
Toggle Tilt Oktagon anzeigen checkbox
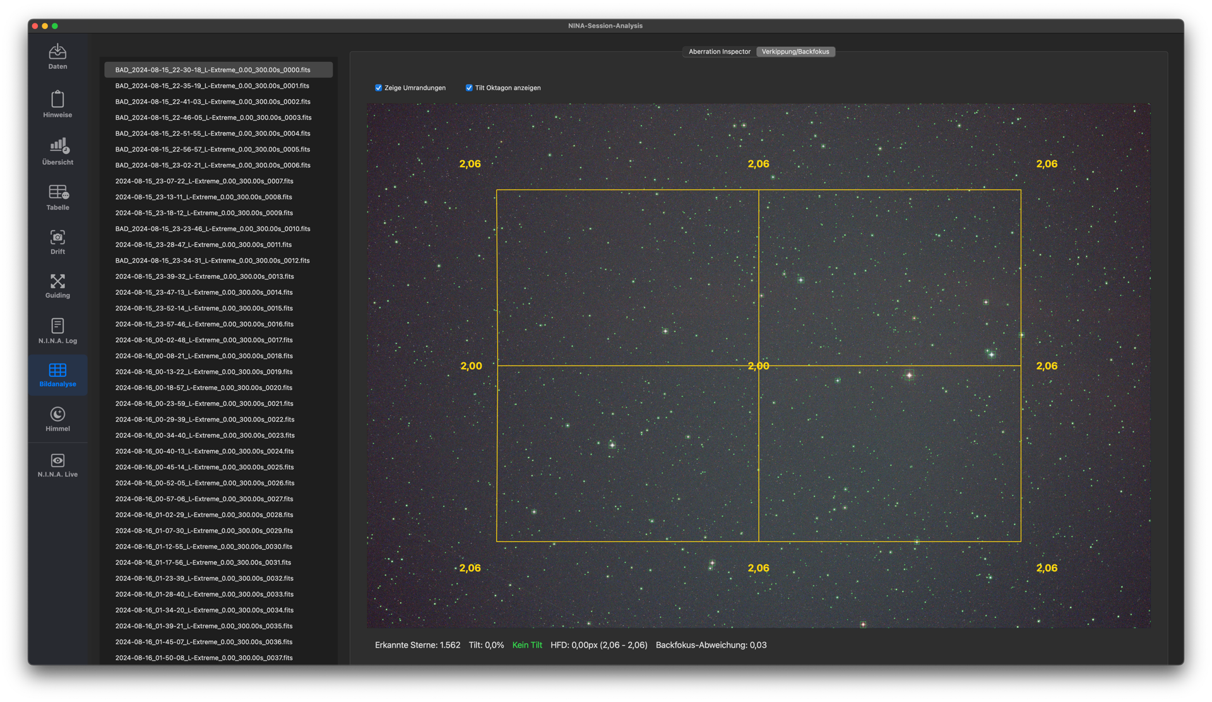click(x=469, y=88)
